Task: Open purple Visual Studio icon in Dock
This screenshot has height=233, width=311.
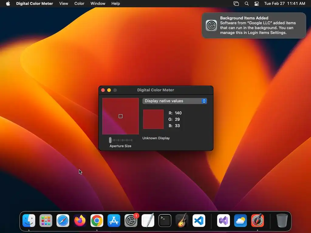Action: (224, 221)
